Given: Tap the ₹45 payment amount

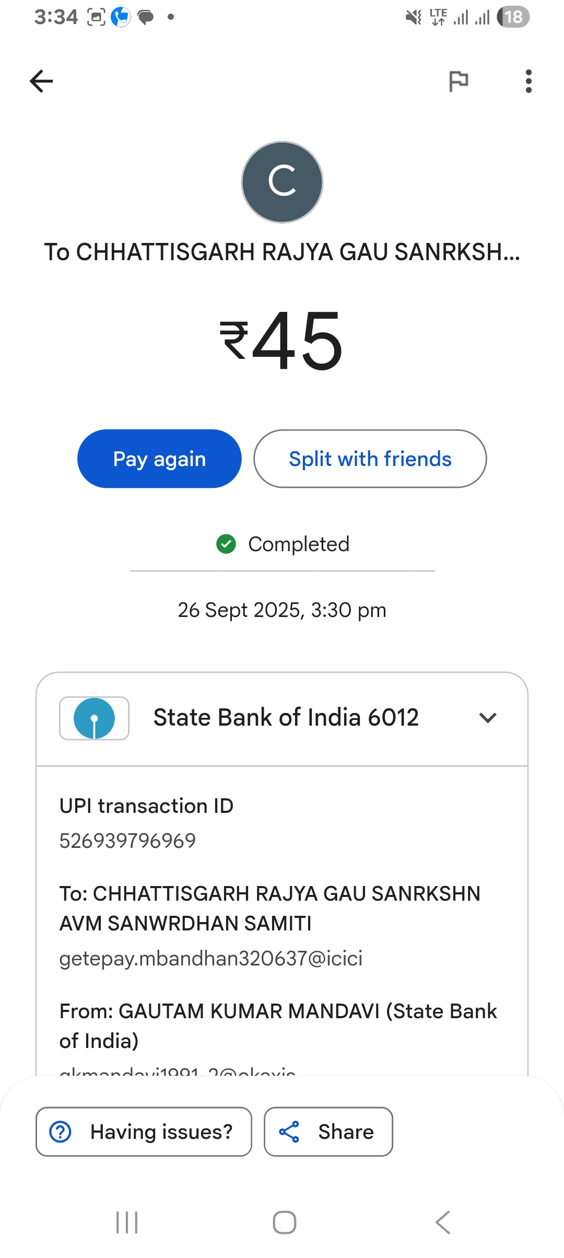Looking at the screenshot, I should pyautogui.click(x=282, y=341).
